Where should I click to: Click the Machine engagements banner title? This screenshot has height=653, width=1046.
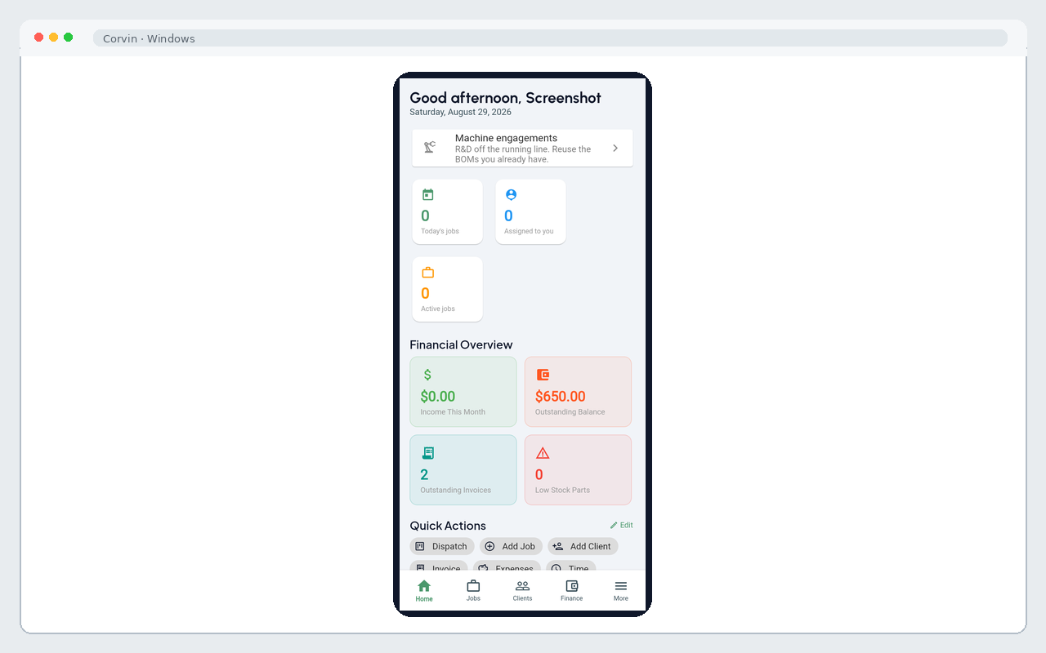tap(506, 138)
